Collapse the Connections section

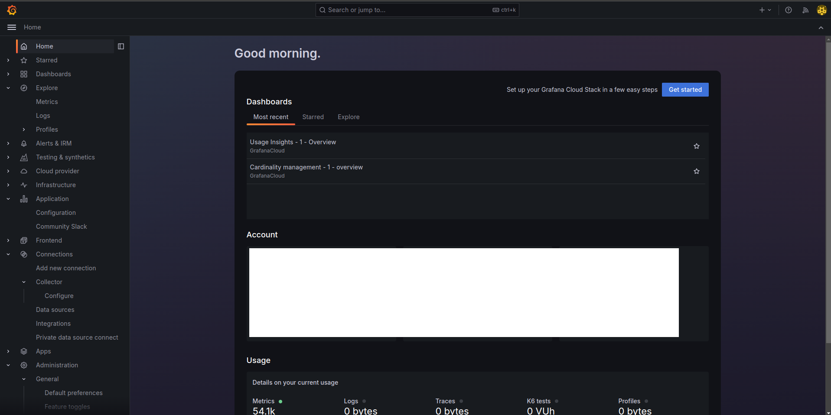[8, 254]
